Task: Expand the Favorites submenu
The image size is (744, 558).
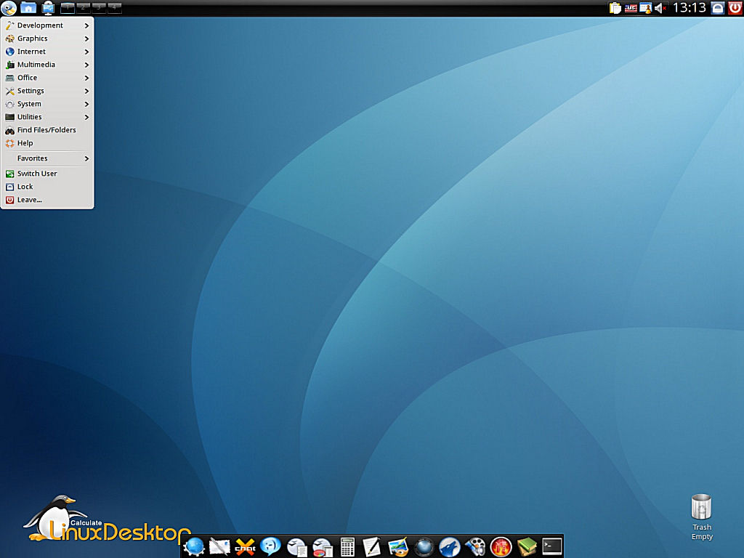Action: click(x=47, y=158)
